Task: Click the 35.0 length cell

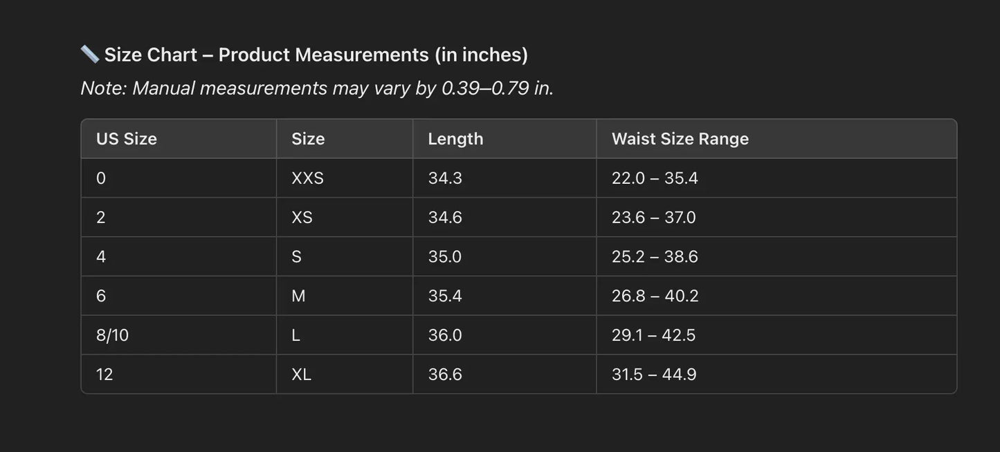Action: 445,257
